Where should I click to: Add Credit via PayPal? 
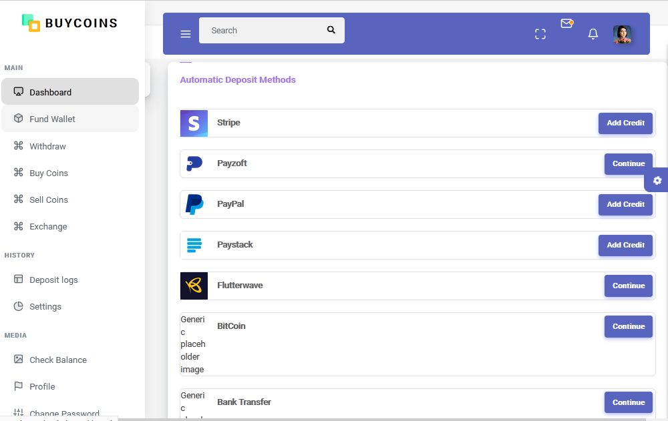click(625, 204)
